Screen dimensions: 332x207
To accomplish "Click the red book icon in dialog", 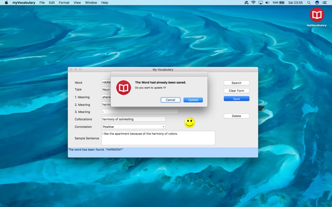I will tap(124, 88).
